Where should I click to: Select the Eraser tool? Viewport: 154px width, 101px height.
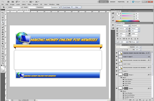click(3, 37)
